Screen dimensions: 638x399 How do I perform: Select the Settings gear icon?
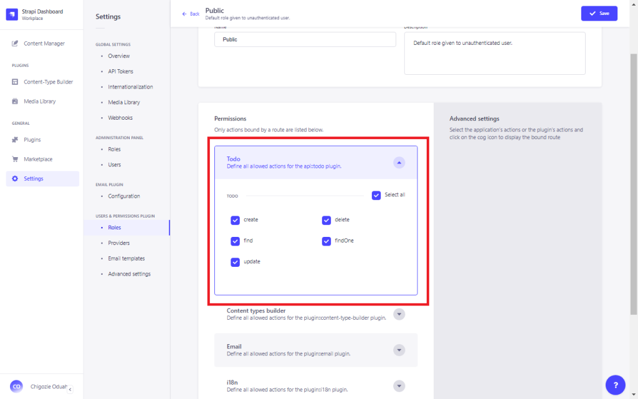[14, 178]
